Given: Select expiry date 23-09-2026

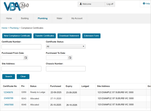Looking at the screenshot, I should coord(71,92).
